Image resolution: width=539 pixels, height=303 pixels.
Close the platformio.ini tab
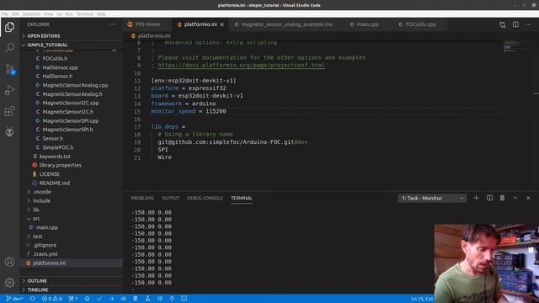pyautogui.click(x=222, y=24)
